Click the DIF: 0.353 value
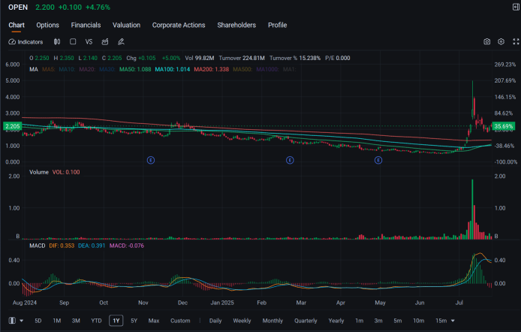 [62, 246]
